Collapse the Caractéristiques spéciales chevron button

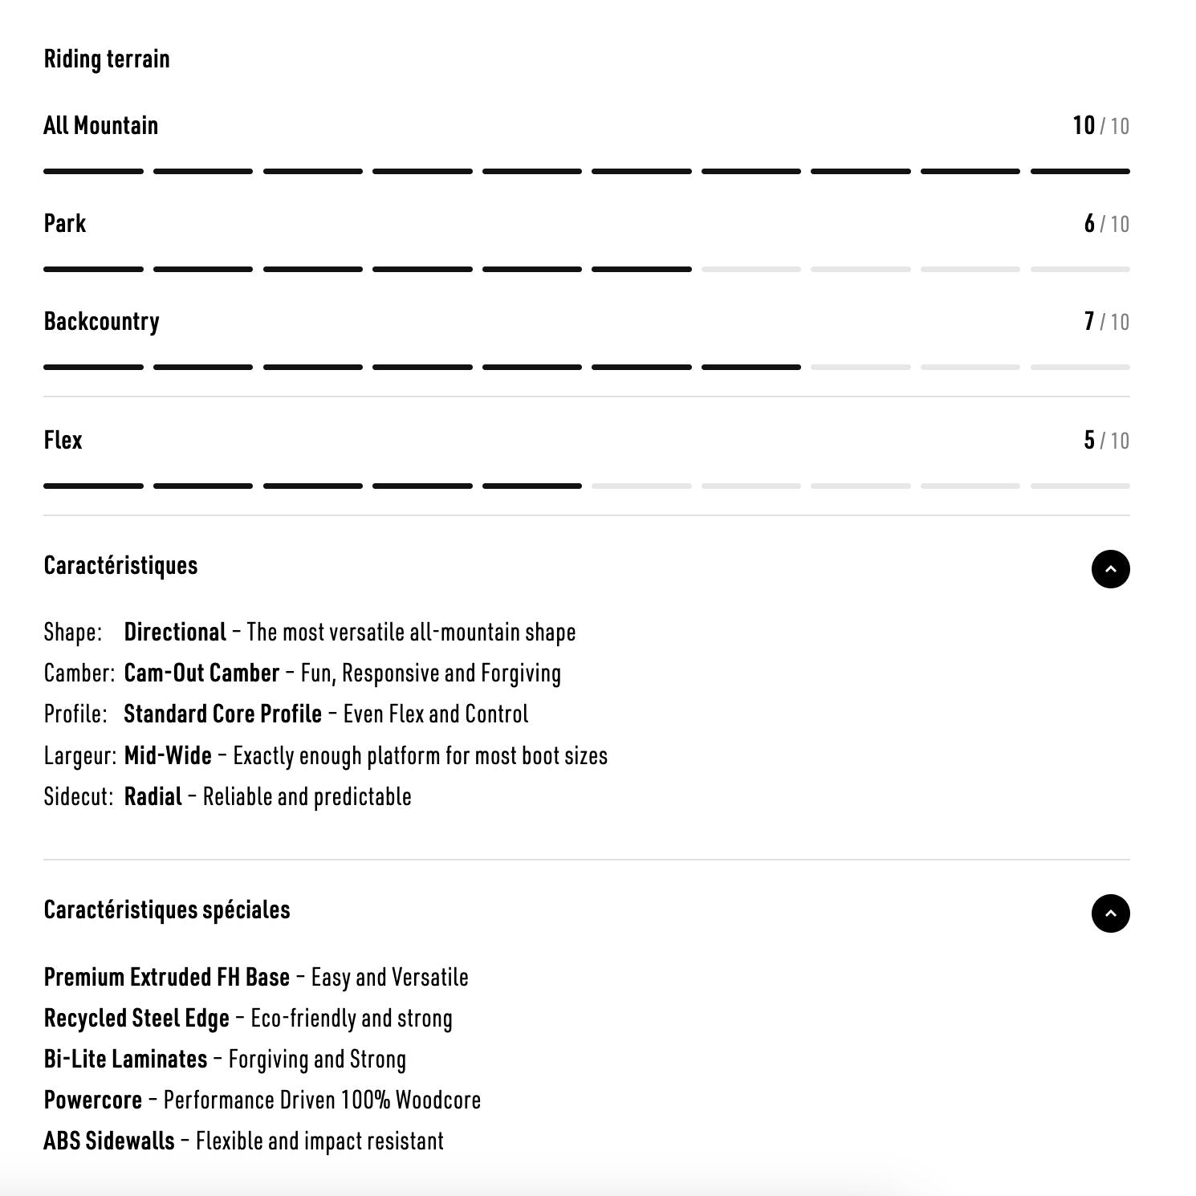click(x=1110, y=913)
